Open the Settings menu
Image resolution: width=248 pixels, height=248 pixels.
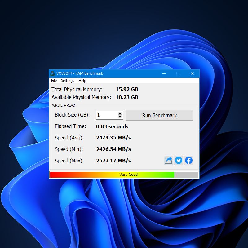pos(67,80)
